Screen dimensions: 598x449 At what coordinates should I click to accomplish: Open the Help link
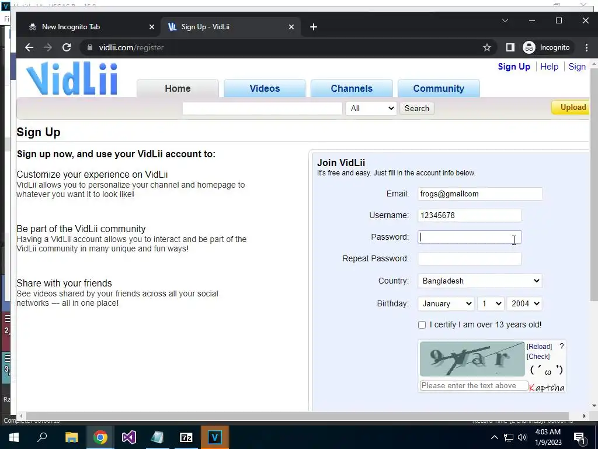coord(549,67)
